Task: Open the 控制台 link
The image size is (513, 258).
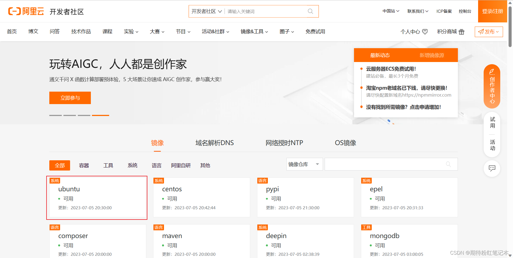Action: pyautogui.click(x=465, y=11)
